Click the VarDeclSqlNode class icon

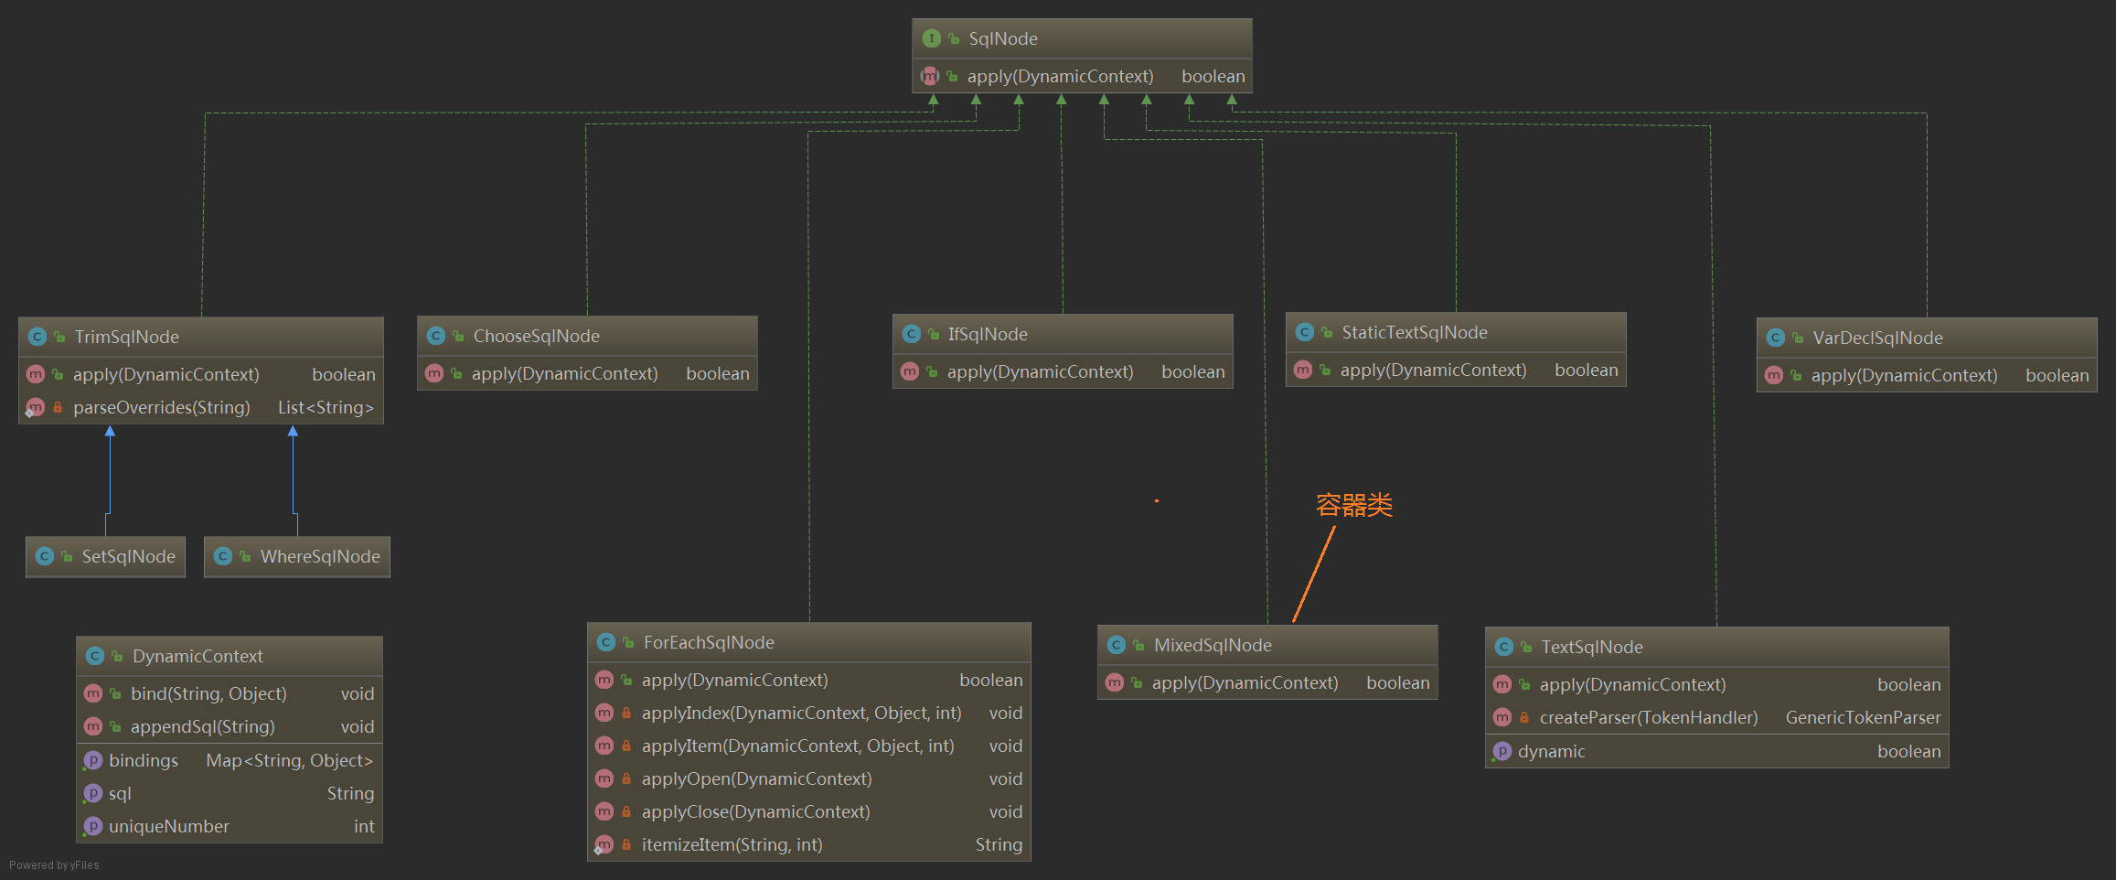(x=1776, y=338)
